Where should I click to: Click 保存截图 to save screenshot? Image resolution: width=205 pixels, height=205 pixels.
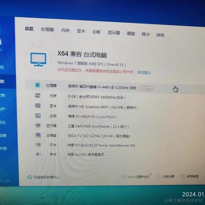click(189, 176)
